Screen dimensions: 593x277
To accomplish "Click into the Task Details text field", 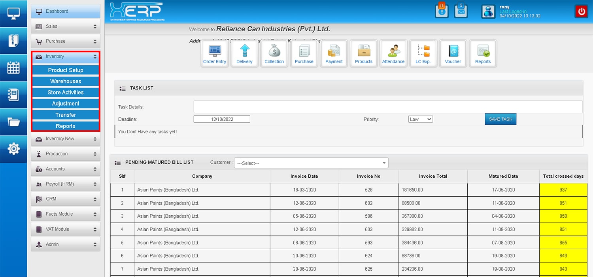I will (387, 107).
